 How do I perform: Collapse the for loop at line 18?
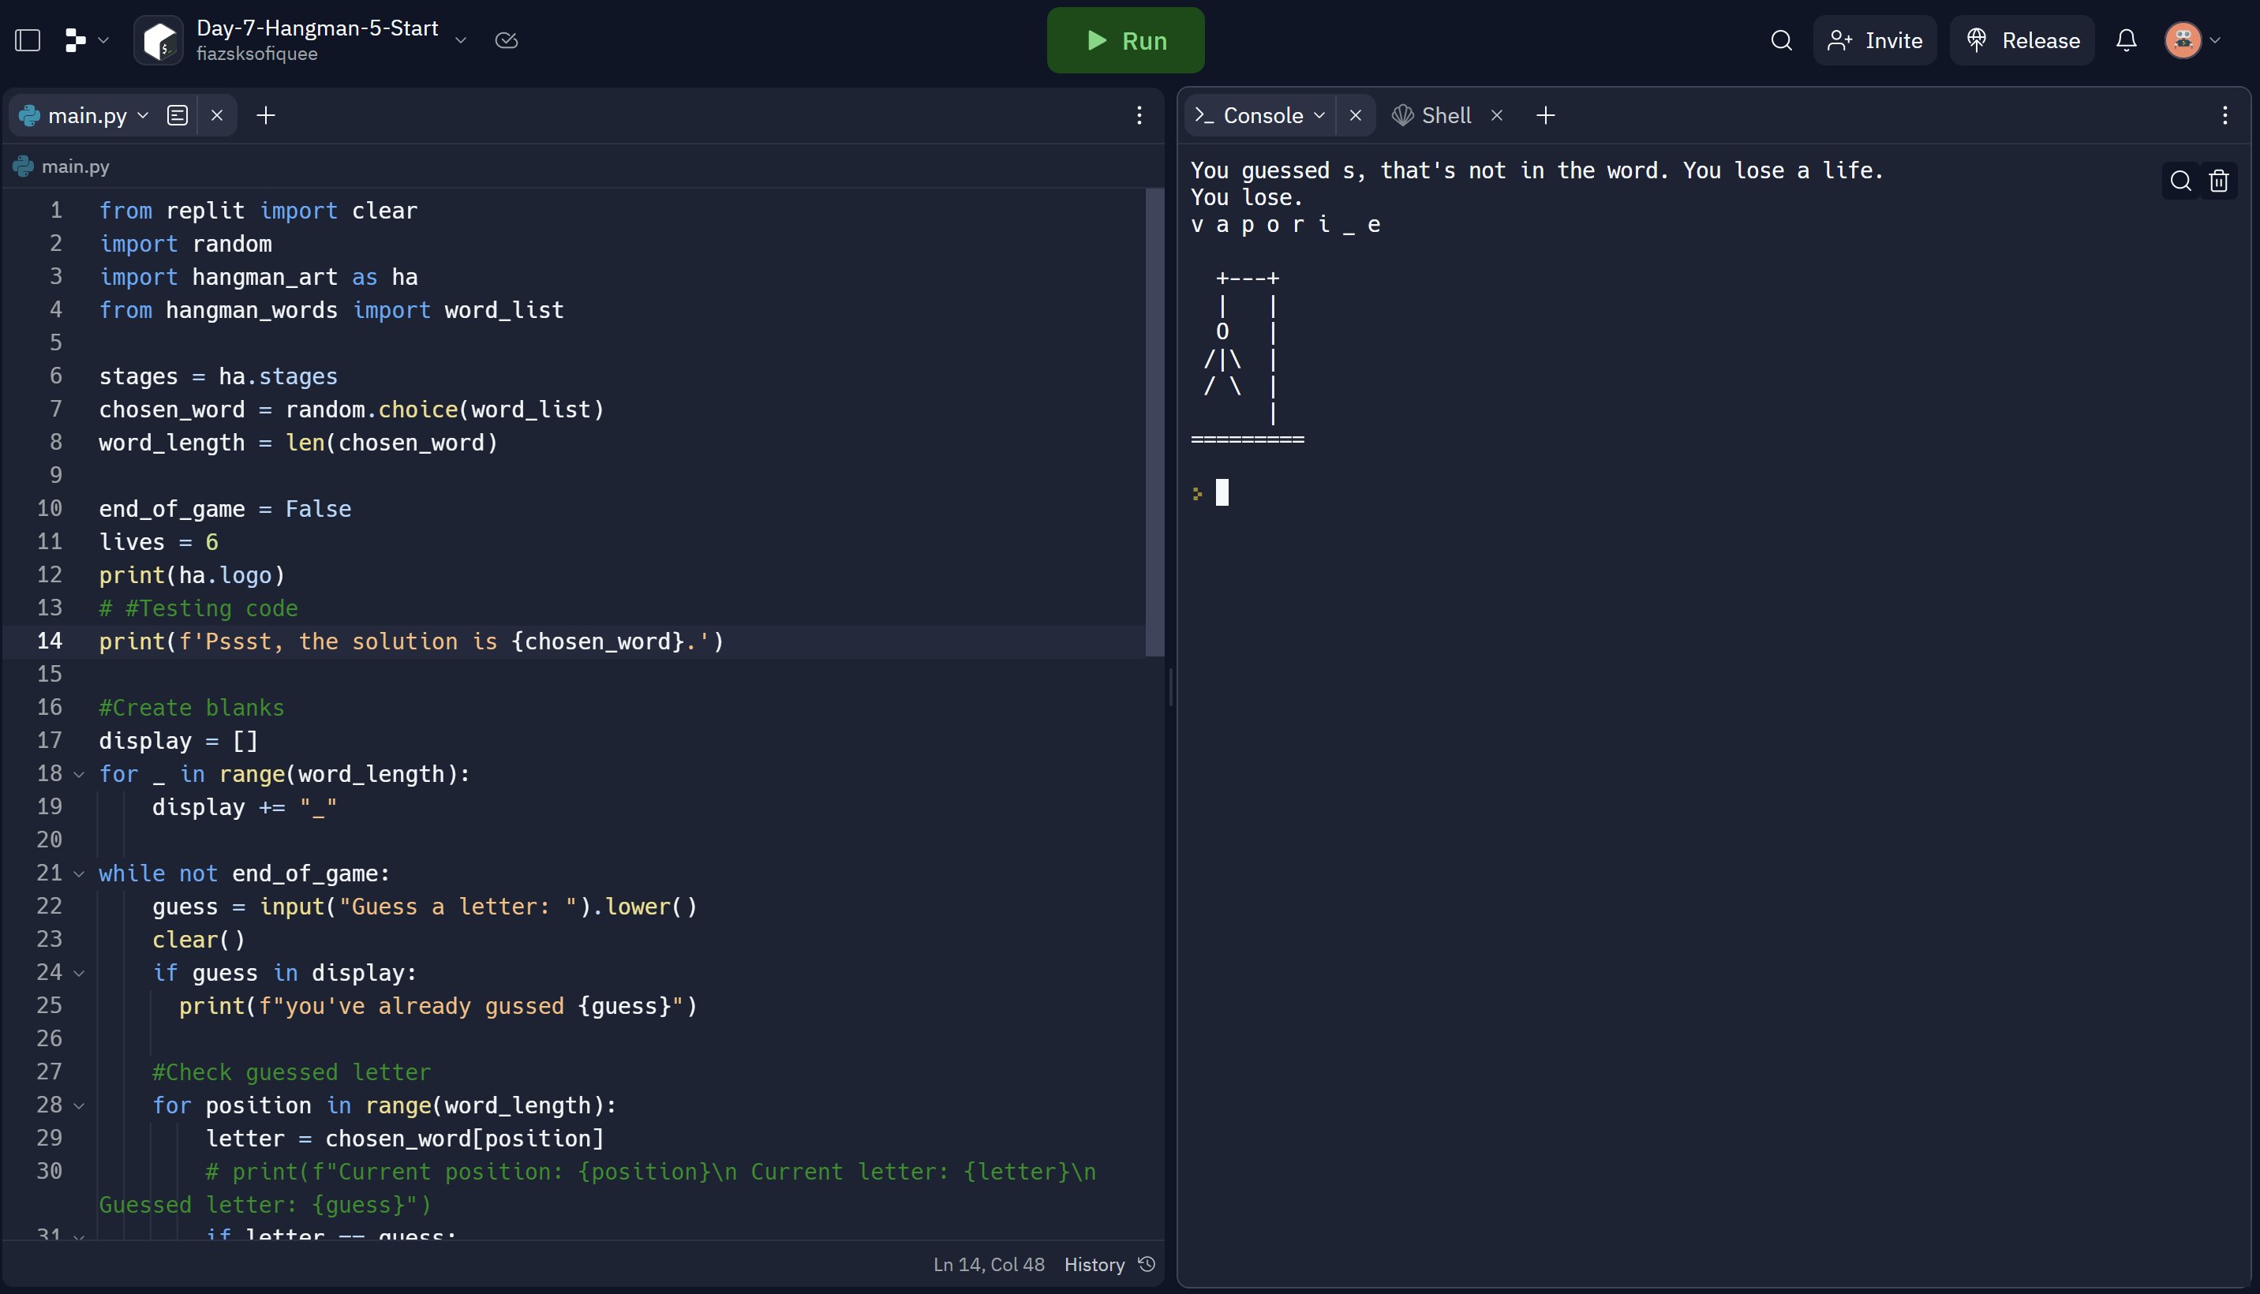(x=79, y=775)
